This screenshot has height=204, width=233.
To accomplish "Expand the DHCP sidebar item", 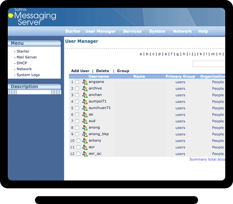I will click(x=22, y=63).
